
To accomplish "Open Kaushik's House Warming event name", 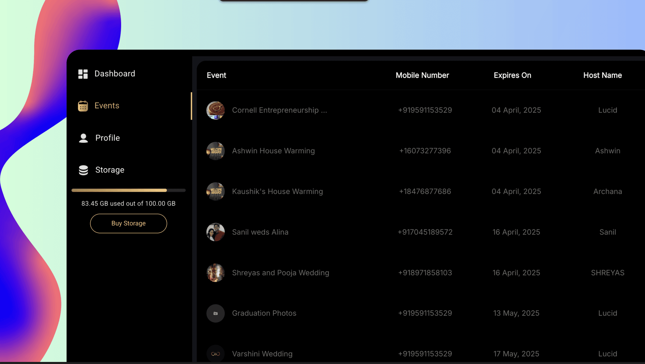I will (277, 191).
